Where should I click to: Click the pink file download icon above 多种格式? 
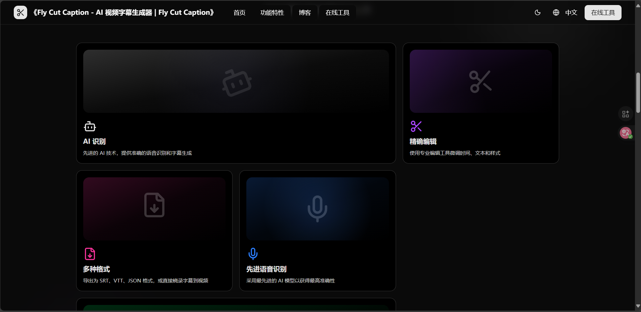tap(90, 254)
